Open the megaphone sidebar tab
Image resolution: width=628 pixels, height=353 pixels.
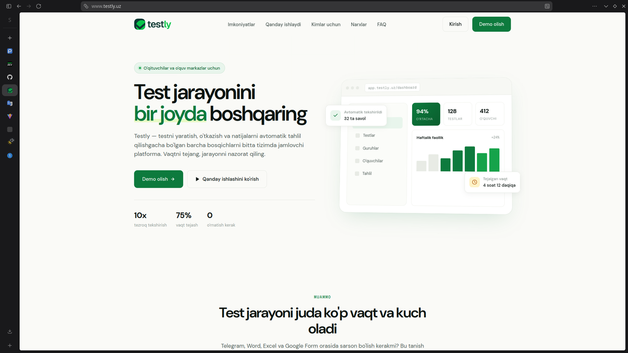click(9, 142)
